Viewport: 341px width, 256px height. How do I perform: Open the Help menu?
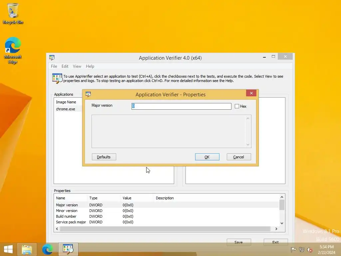coord(90,66)
